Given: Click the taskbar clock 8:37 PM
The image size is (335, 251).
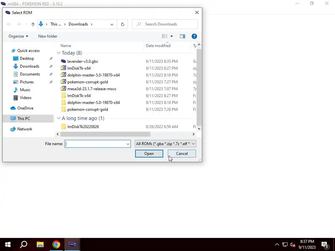Looking at the screenshot, I should pyautogui.click(x=307, y=242).
